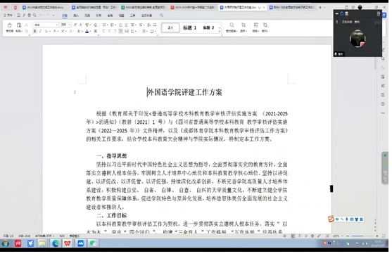Viewport: 392px width, 256px height.
Task: Expand the styles gallery arrow
Action: point(220,31)
